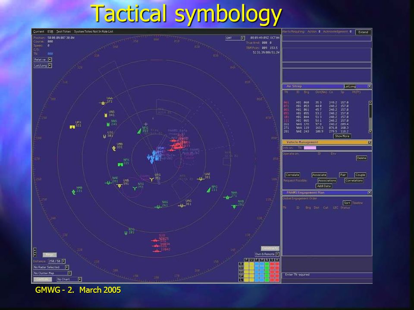Select the yellow UVB 391 track symbol
The image size is (414, 310).
[119, 186]
